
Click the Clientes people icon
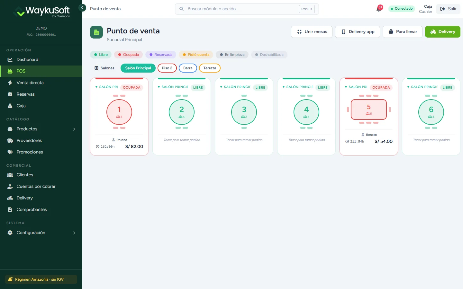click(10, 175)
